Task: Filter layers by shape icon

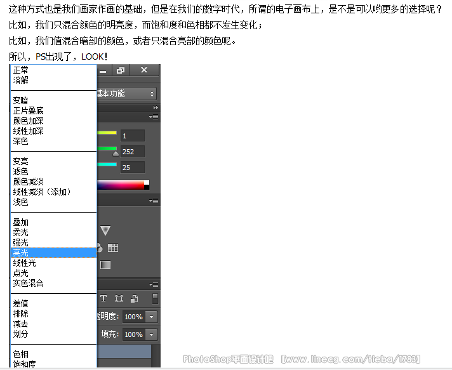Action: click(119, 298)
